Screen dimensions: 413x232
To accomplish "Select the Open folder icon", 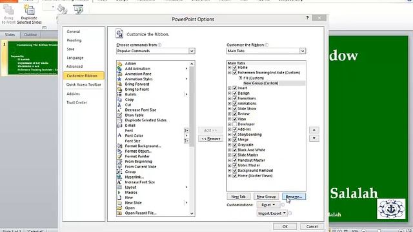I will pos(119,208).
